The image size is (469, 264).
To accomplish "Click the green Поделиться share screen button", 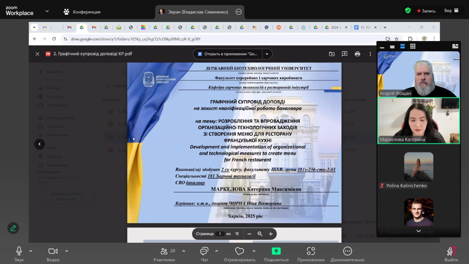I will [276, 254].
